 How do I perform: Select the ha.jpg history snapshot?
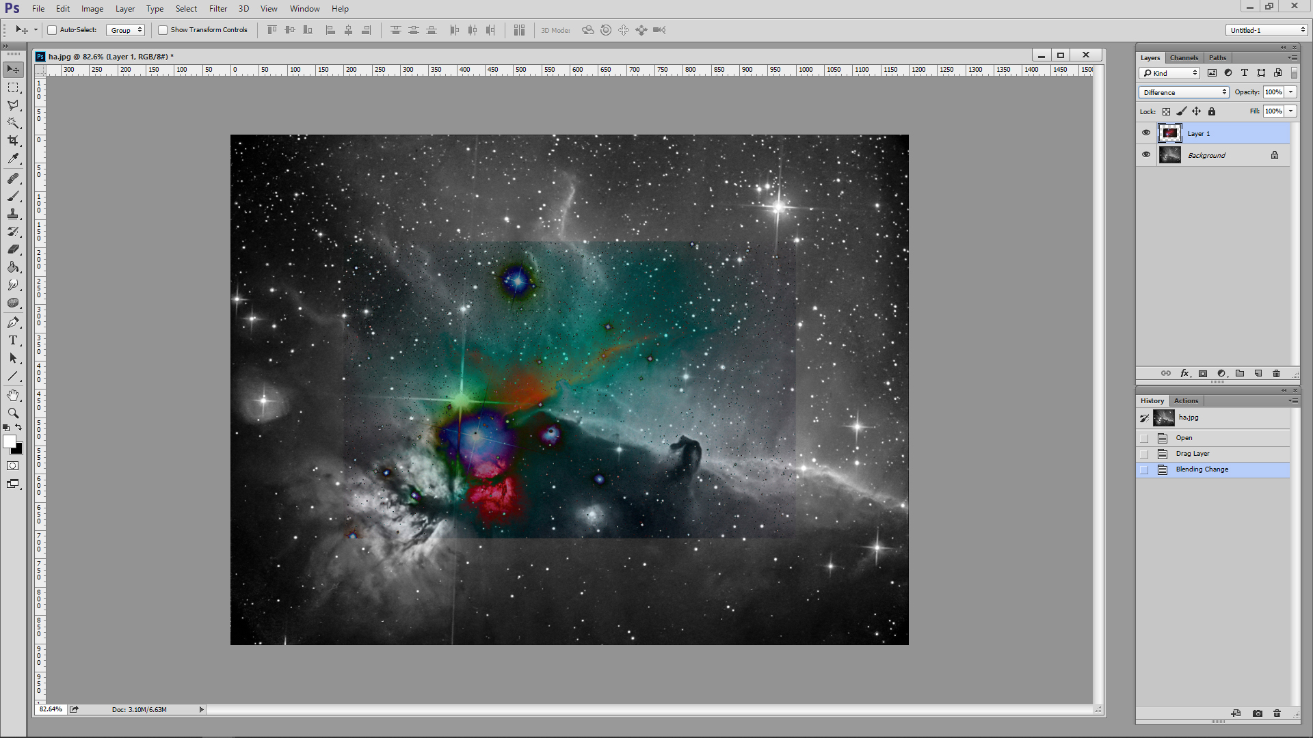[1213, 418]
